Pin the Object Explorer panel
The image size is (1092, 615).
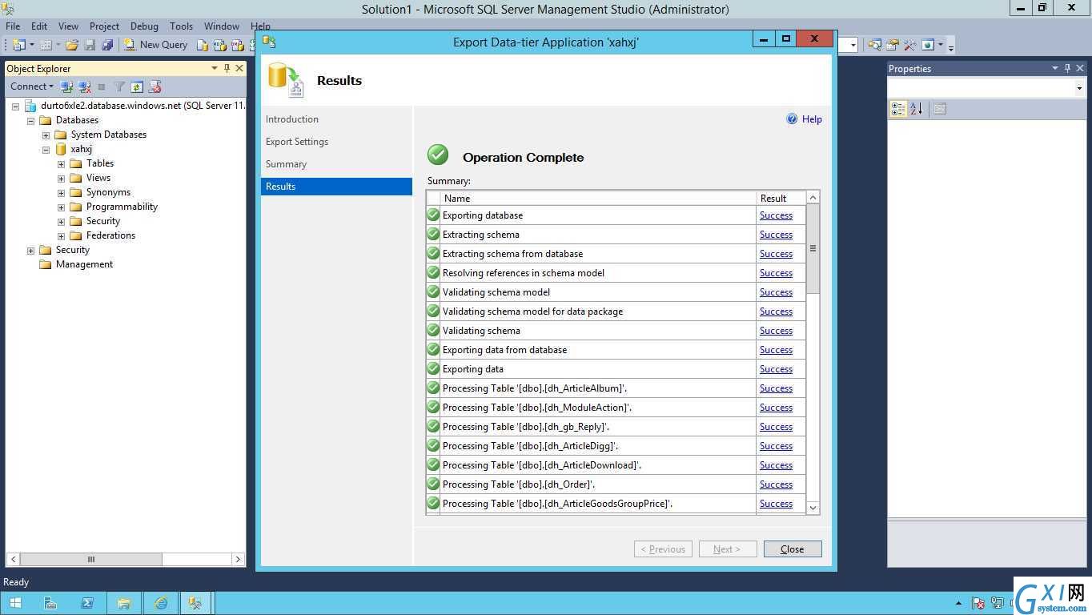(227, 68)
